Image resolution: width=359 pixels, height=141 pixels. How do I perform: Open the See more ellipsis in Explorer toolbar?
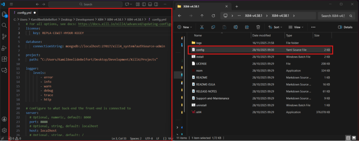point(313,27)
